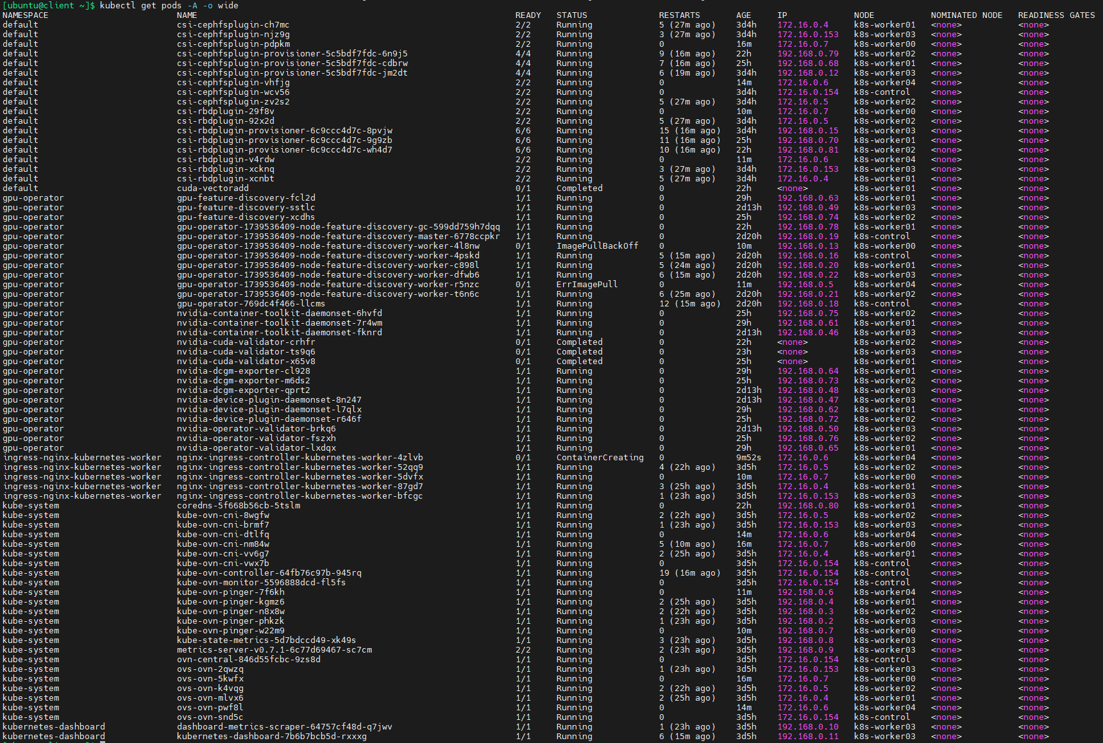The width and height of the screenshot is (1103, 743).
Task: Select pod nvidia-operator-validator-brkq6
Action: tap(256, 428)
